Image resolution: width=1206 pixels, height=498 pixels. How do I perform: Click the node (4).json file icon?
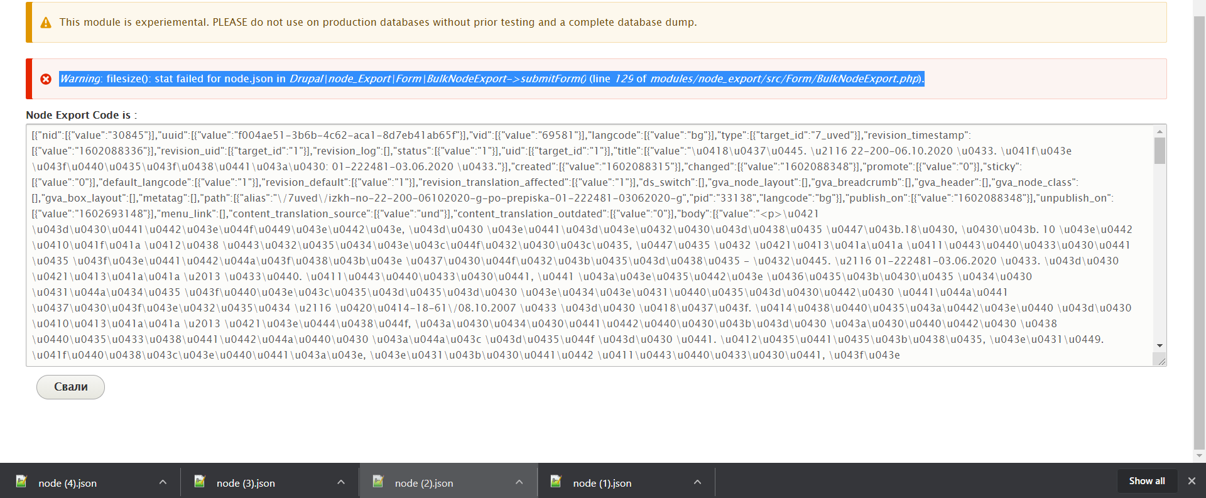[21, 482]
